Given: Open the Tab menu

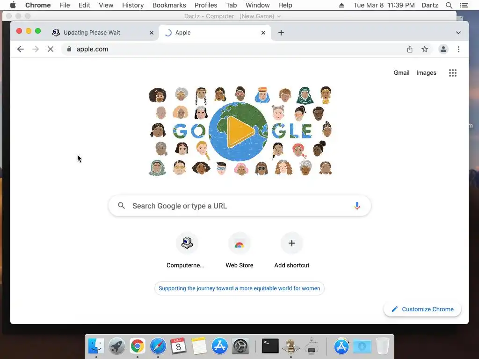Looking at the screenshot, I should coord(231,5).
